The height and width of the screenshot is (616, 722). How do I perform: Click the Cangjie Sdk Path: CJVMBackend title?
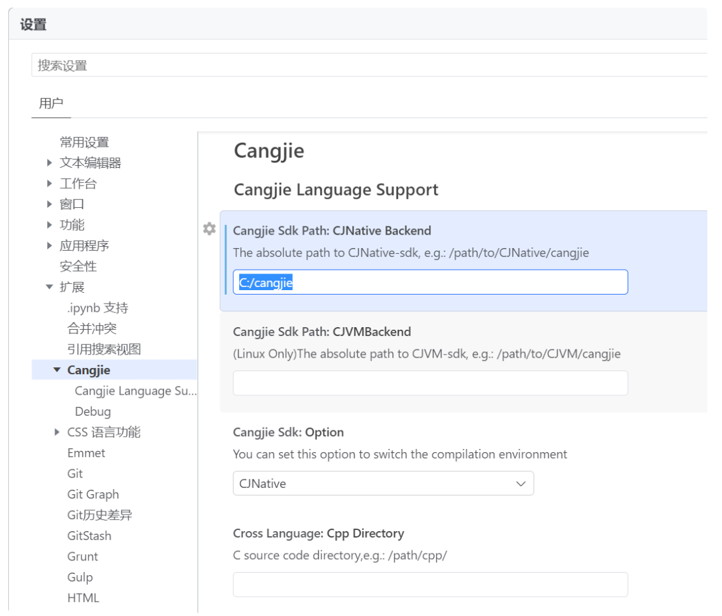pos(322,332)
